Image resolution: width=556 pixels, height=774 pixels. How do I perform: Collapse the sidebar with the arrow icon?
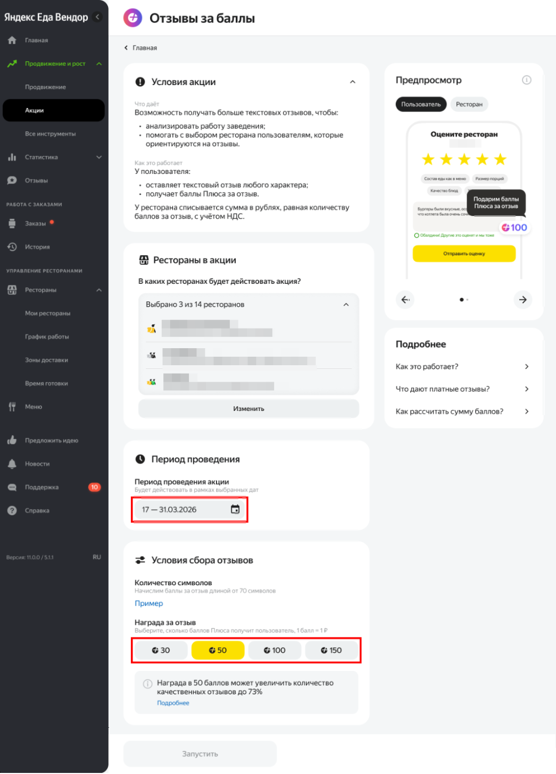[97, 17]
